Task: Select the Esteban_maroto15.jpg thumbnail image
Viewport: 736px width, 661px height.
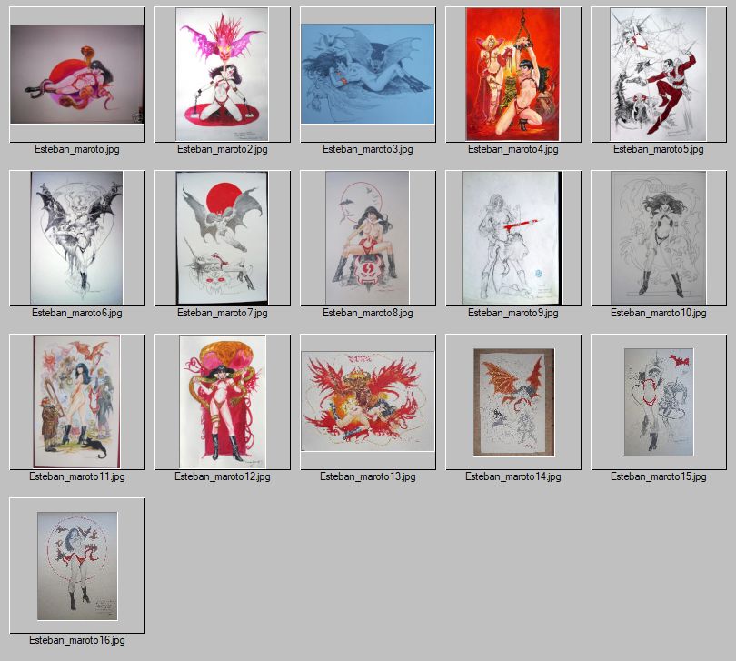Action: [x=659, y=402]
